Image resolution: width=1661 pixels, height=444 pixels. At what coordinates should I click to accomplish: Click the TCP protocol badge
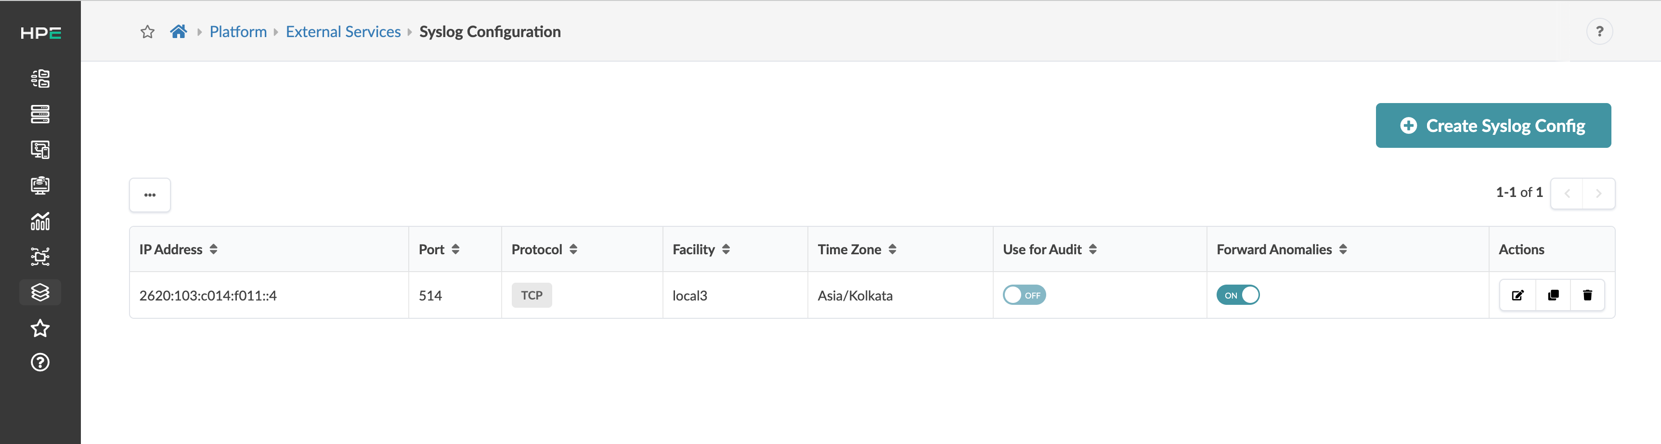pyautogui.click(x=532, y=296)
